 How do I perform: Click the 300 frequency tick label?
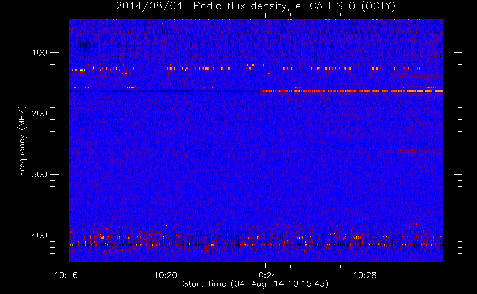pos(40,174)
